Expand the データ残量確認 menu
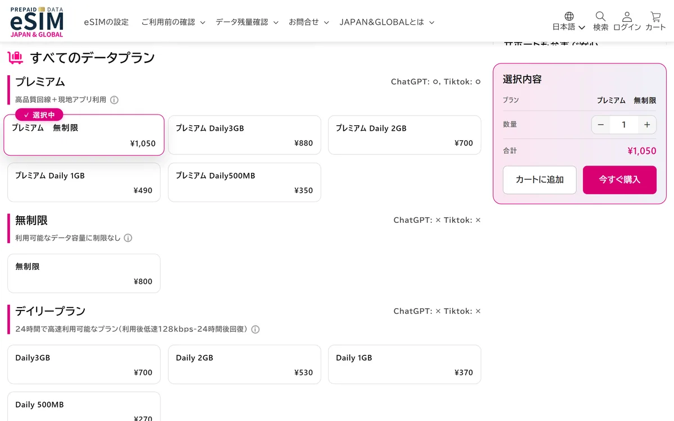Viewport: 674px width, 421px height. tap(247, 22)
